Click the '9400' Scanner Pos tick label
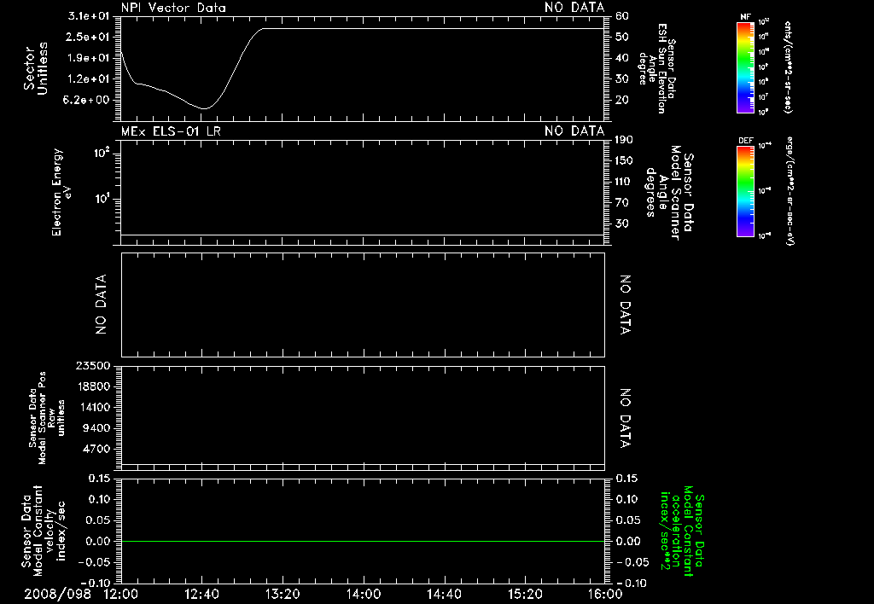This screenshot has width=874, height=604. pos(96,428)
